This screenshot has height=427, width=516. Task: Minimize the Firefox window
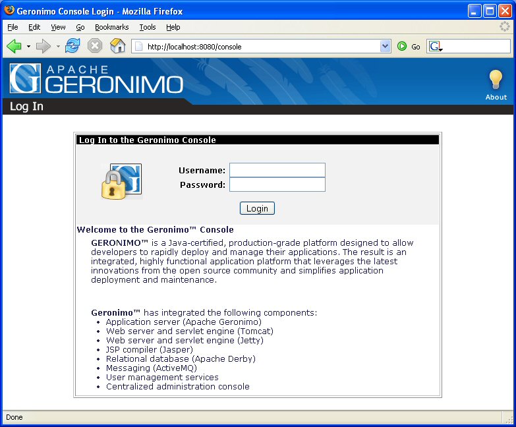tap(474, 11)
